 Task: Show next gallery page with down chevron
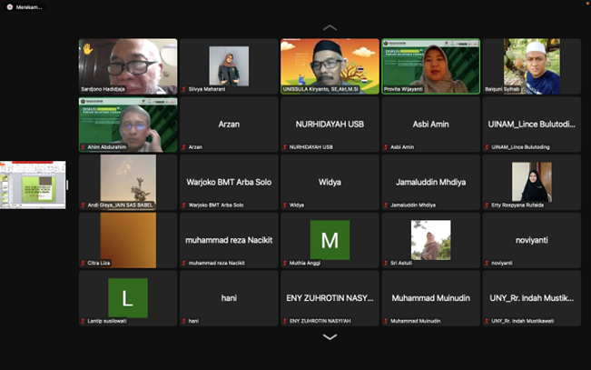(x=330, y=337)
